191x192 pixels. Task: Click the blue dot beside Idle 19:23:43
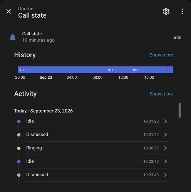pyautogui.click(x=19, y=162)
